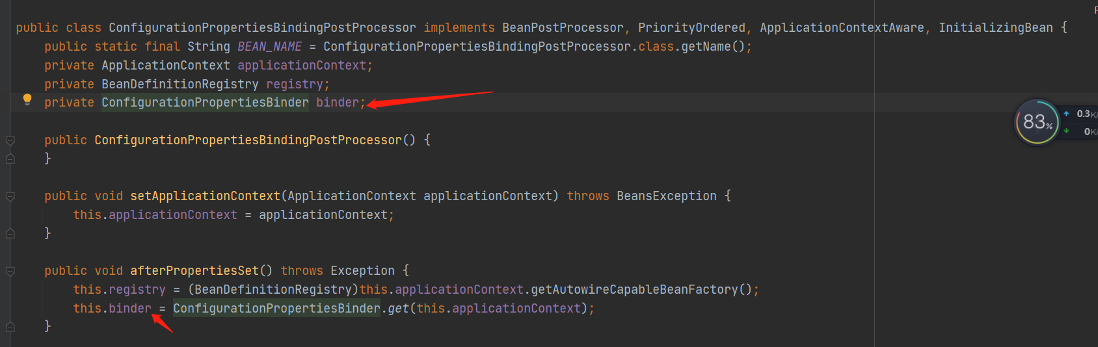Click the BEAN_NAME constant
Screen dimensions: 1098x347
tap(269, 47)
